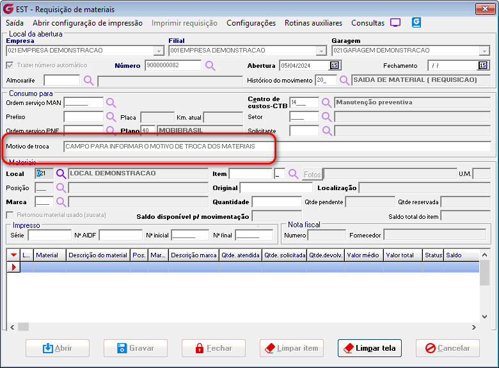Viewport: 499px width, 368px height.
Task: Click the Limpar item button
Action: point(292,348)
